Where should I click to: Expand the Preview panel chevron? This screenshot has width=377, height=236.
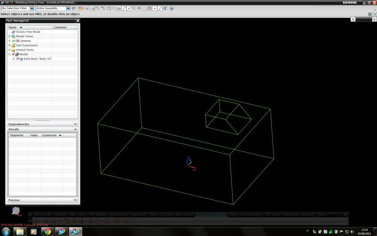(75, 200)
